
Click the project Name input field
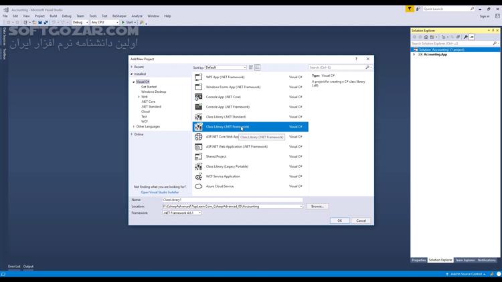[232, 200]
